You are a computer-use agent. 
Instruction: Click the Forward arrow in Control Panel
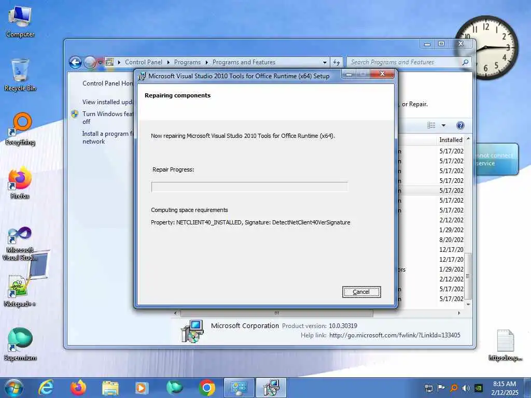(90, 62)
